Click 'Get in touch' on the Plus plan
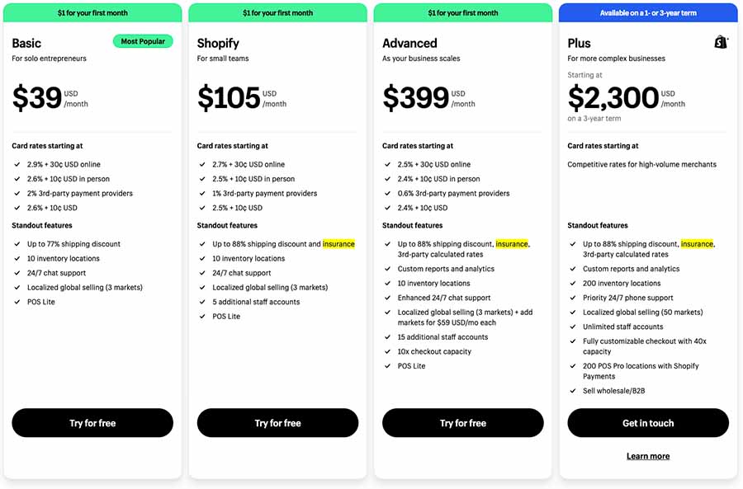 (648, 422)
